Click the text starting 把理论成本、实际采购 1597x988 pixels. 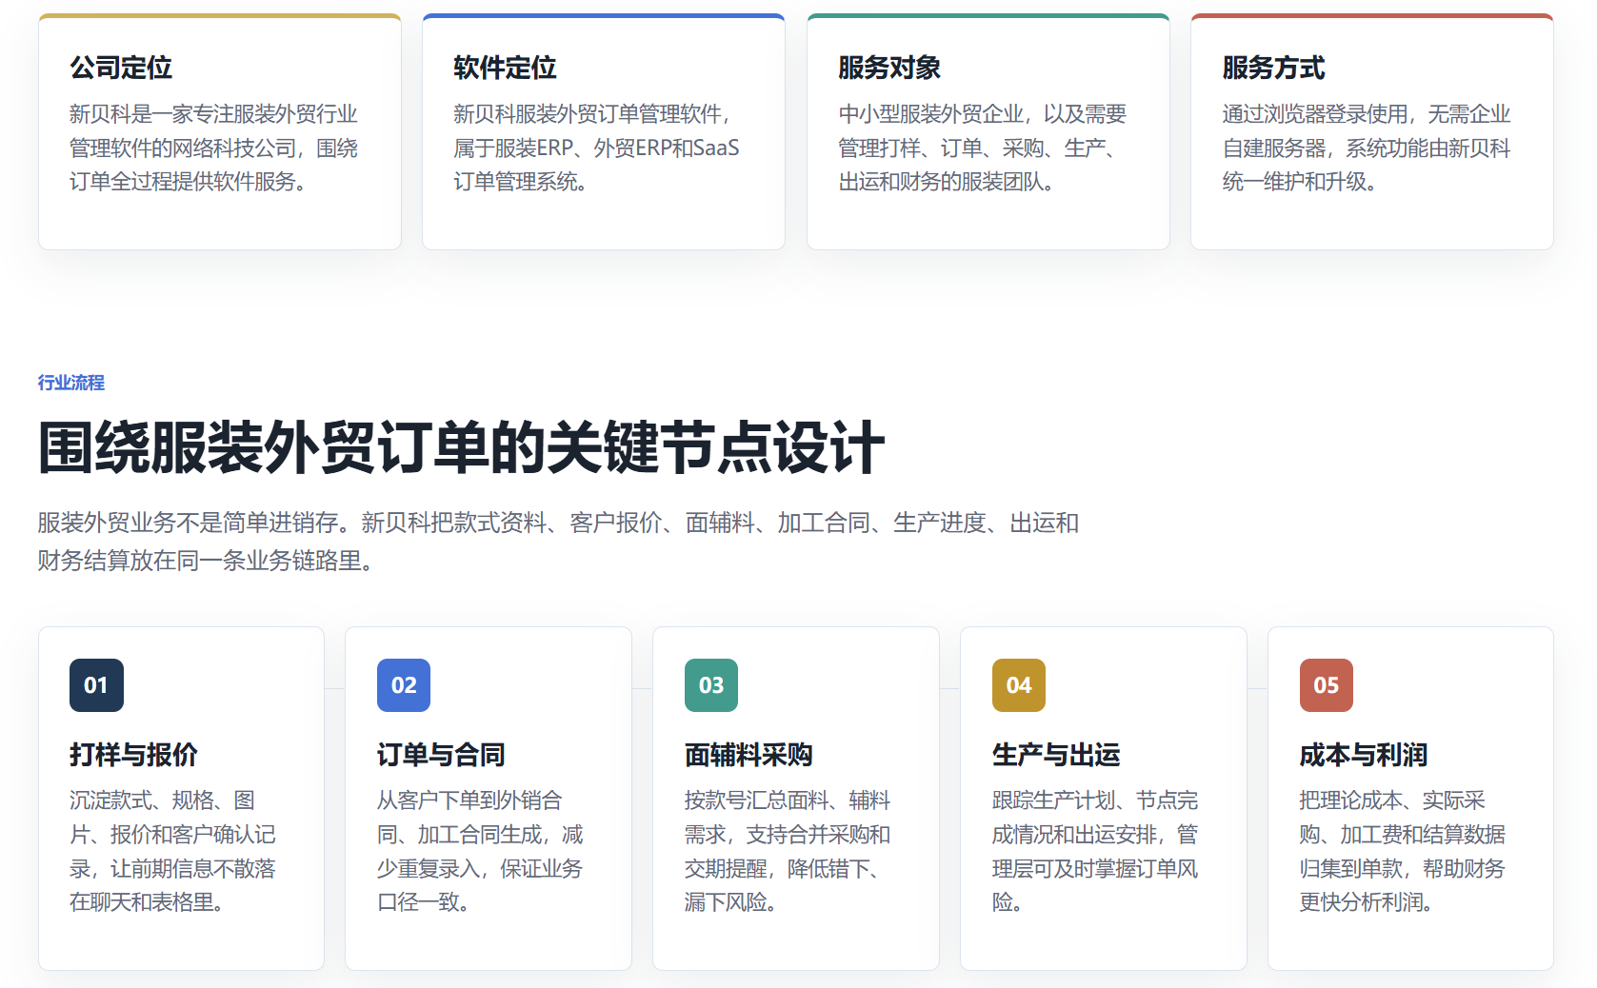(x=1403, y=851)
